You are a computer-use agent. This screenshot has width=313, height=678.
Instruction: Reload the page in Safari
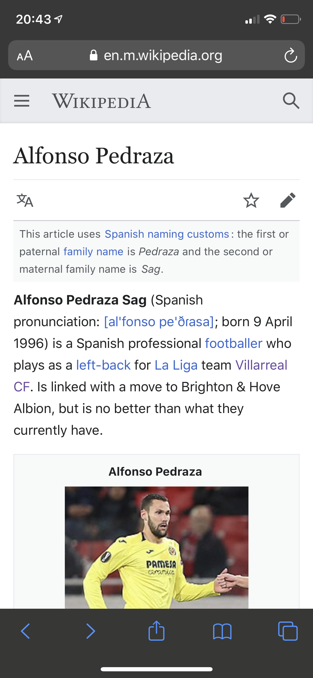pos(291,55)
